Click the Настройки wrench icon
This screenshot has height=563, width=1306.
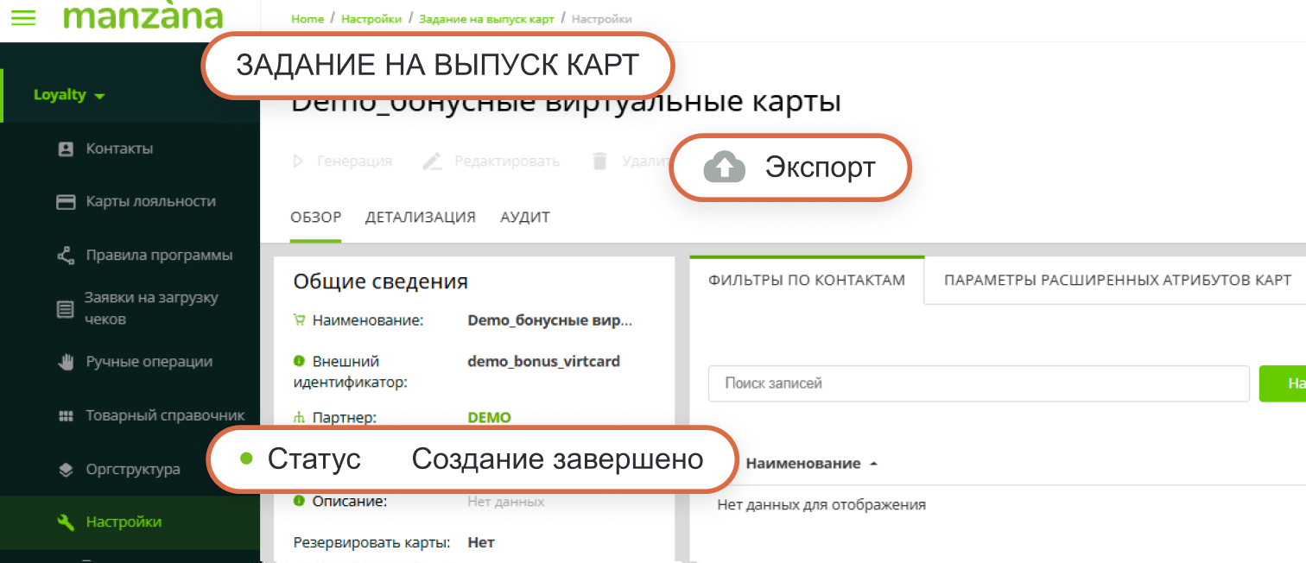point(66,522)
